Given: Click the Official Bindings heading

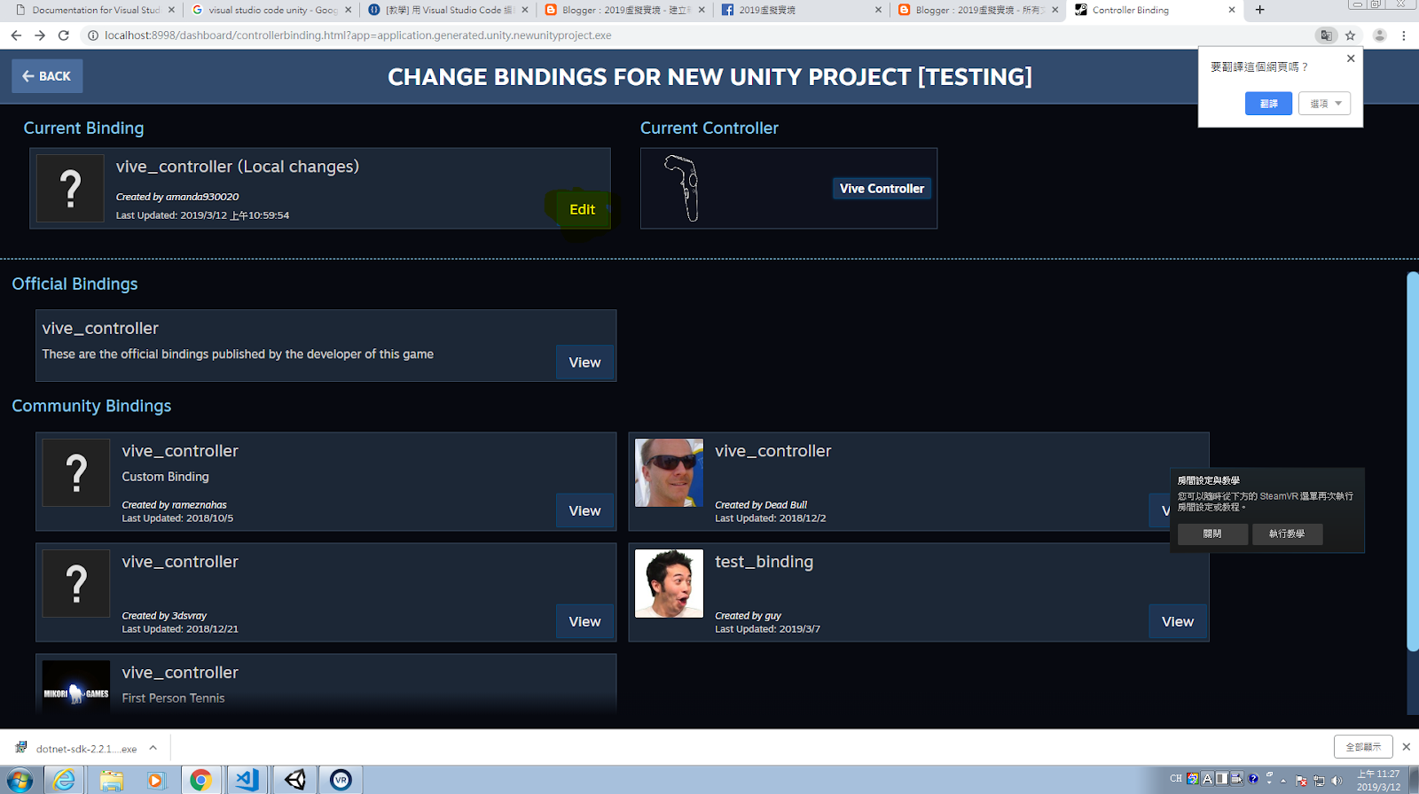Looking at the screenshot, I should [x=74, y=284].
